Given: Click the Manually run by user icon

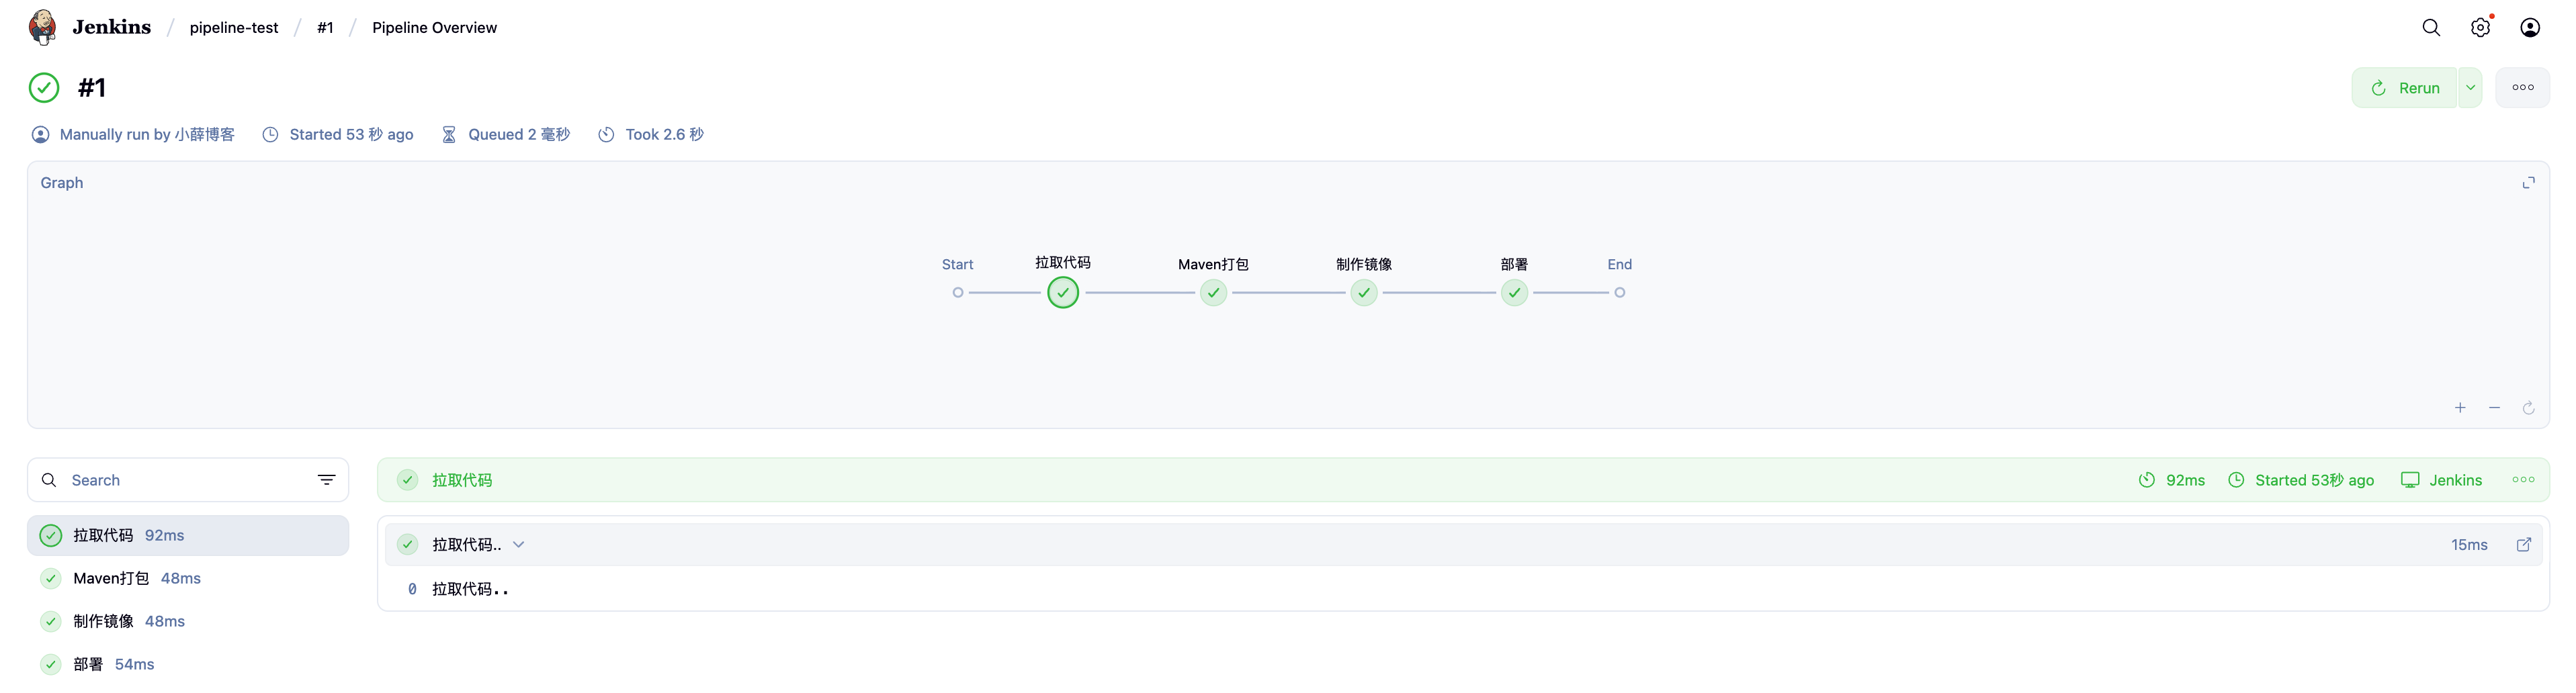Looking at the screenshot, I should click(x=40, y=135).
